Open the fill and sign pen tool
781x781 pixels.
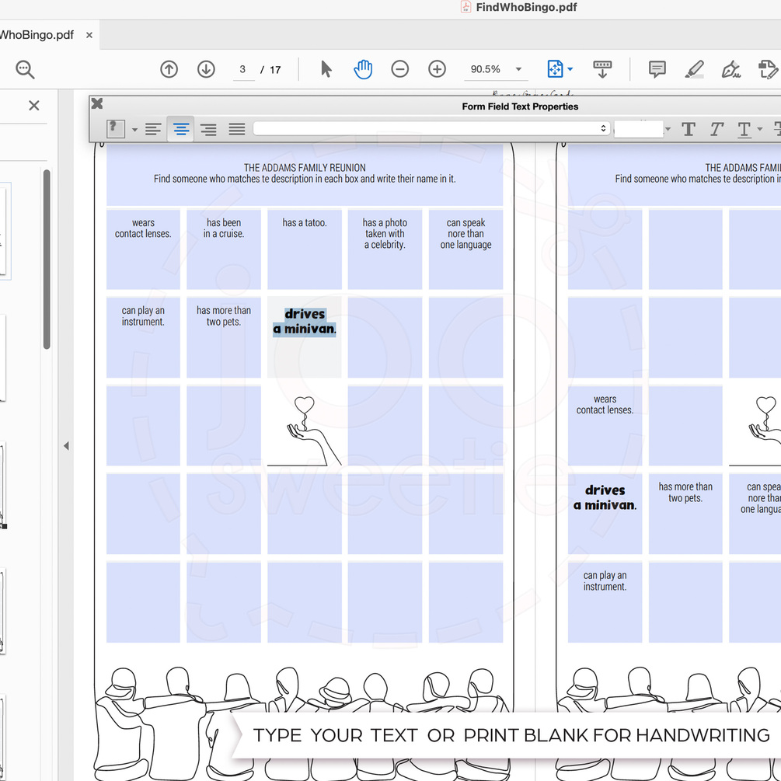click(730, 69)
